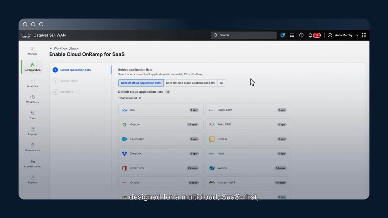Screen dimensions: 388x218
Task: Select the Amazon AWS application list
Action: [248, 183]
